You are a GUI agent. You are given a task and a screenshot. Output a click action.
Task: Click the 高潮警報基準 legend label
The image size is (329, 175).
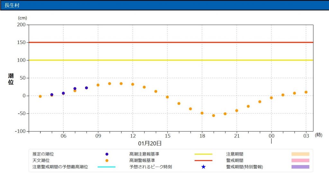point(142,161)
